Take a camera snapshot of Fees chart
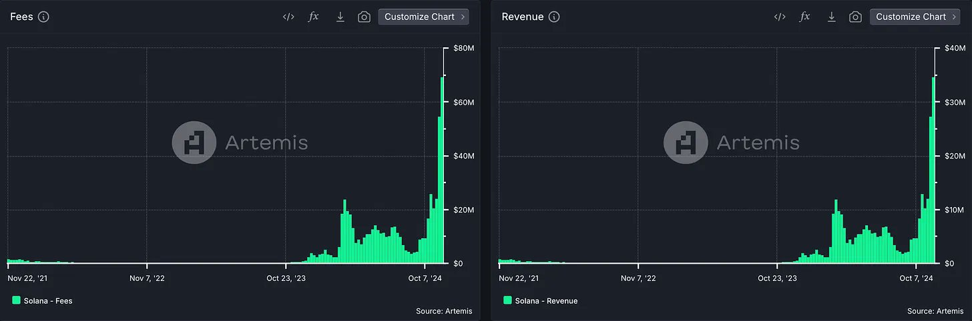This screenshot has height=321, width=972. pos(364,17)
